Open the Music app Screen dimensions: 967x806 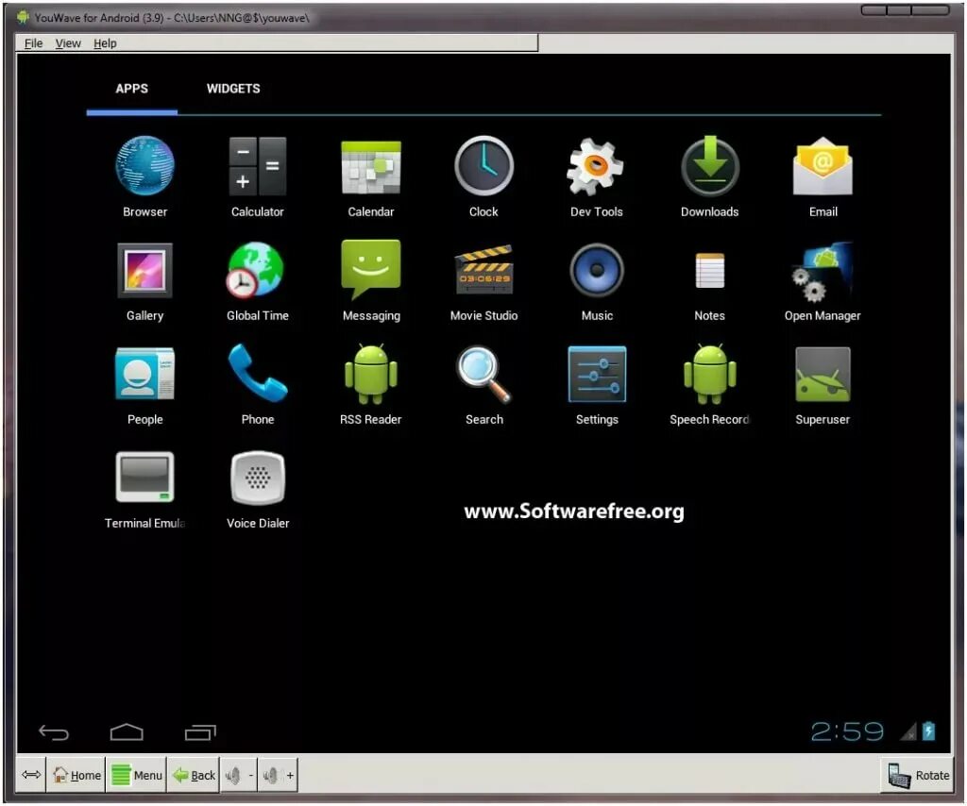click(597, 280)
